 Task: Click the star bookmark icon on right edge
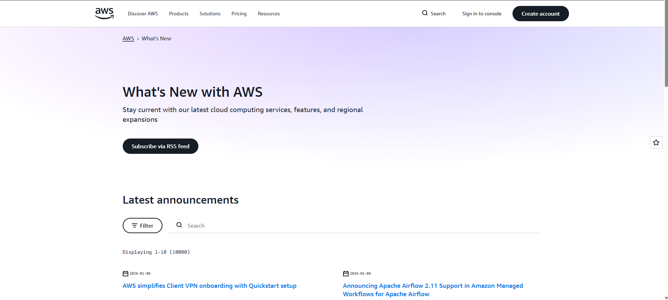(656, 142)
